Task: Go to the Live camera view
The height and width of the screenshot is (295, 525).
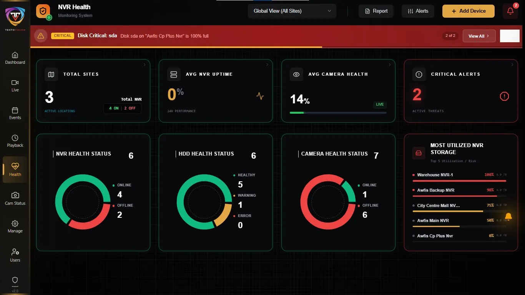Action: click(15, 86)
